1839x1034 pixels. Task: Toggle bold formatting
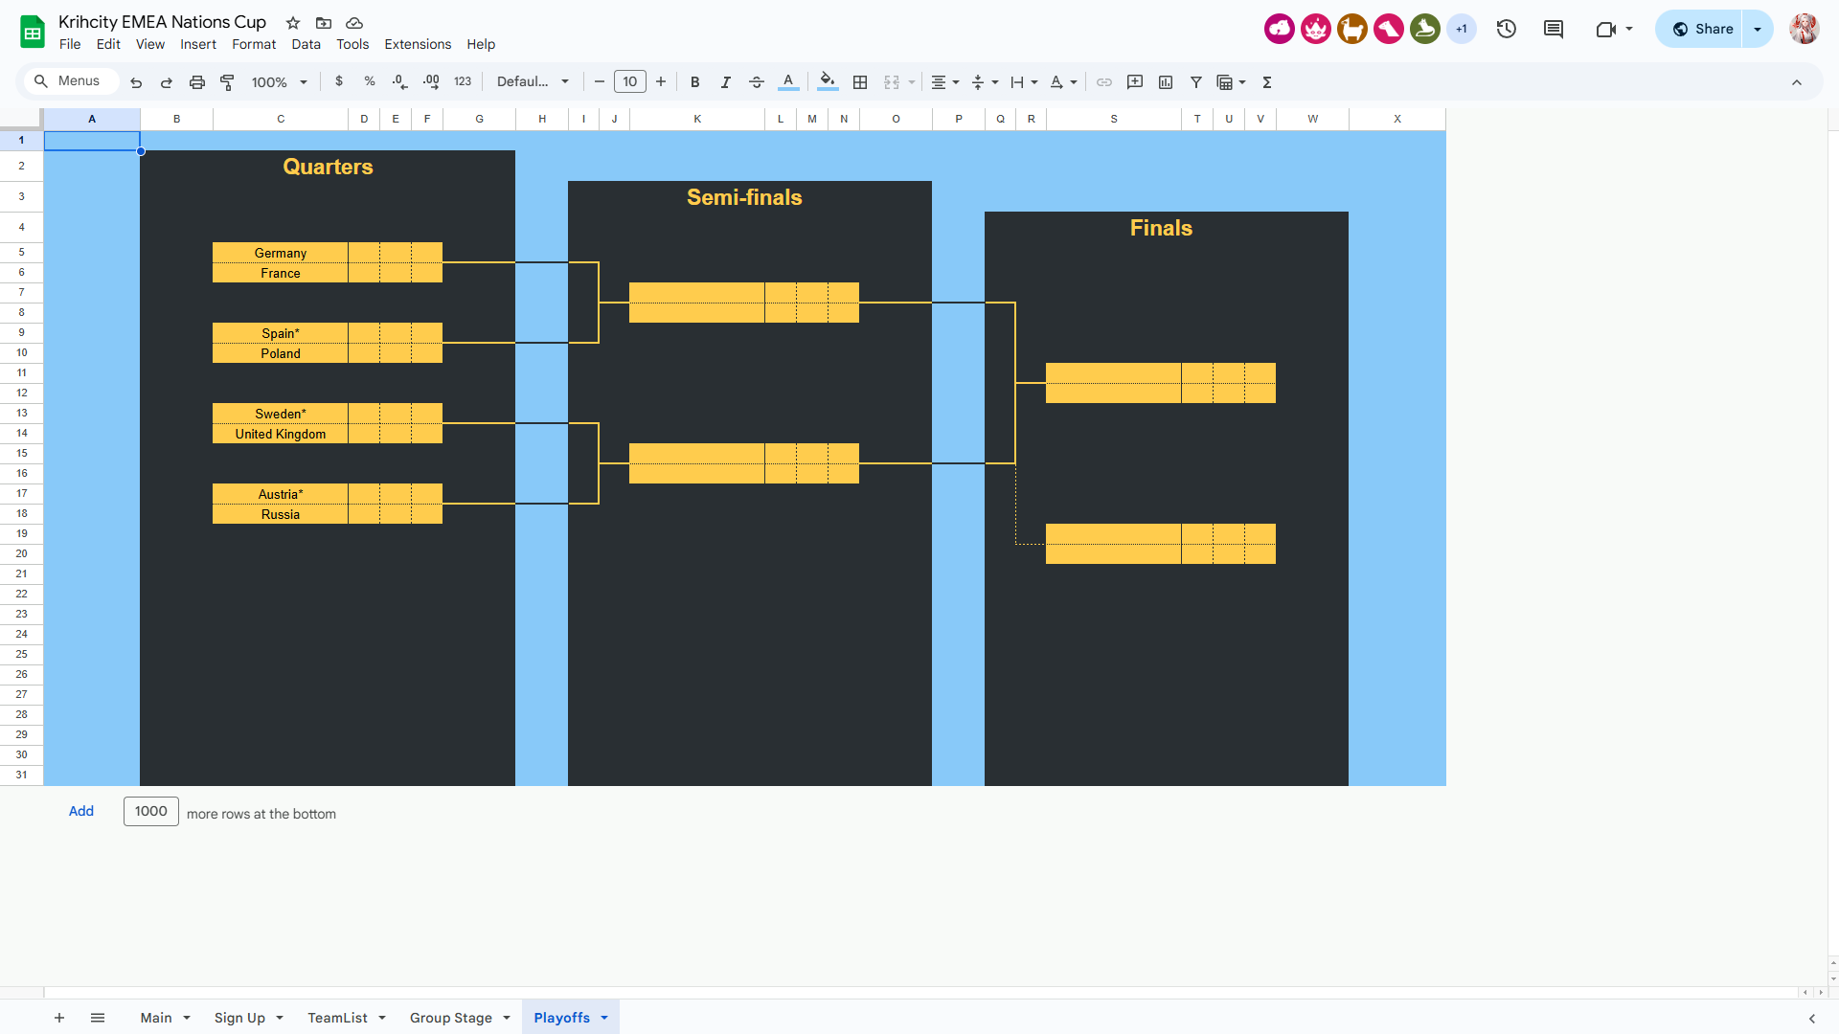(x=695, y=82)
